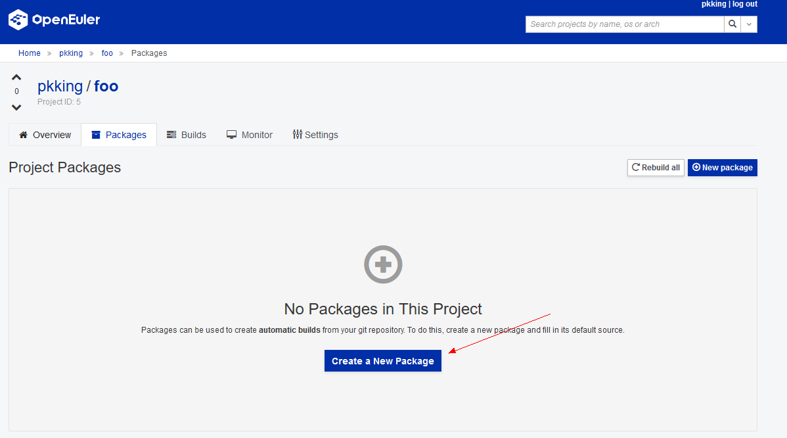Click the large gray plus circle icon
Screen dimensions: 787x438
coord(383,264)
